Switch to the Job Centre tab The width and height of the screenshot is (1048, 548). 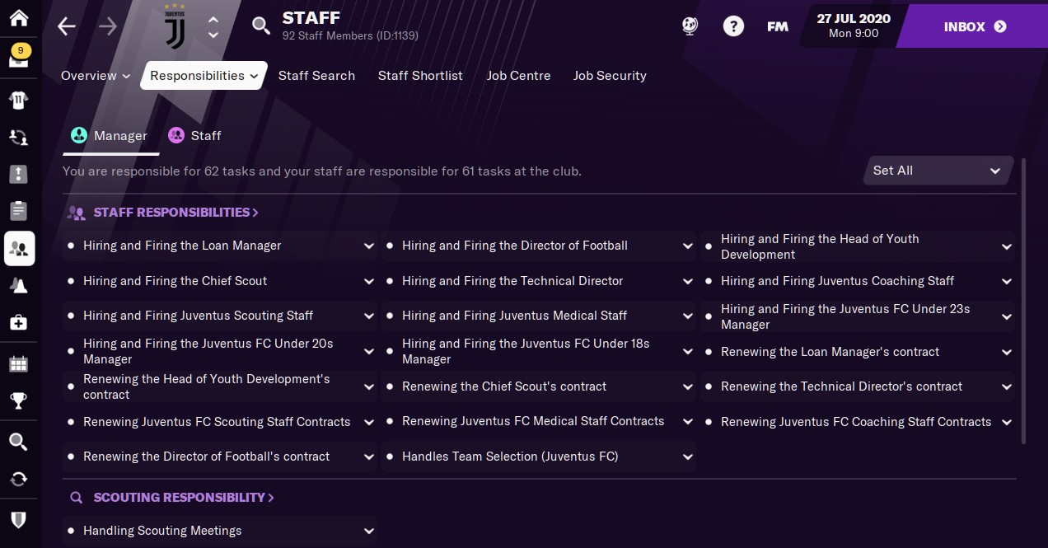pyautogui.click(x=518, y=76)
